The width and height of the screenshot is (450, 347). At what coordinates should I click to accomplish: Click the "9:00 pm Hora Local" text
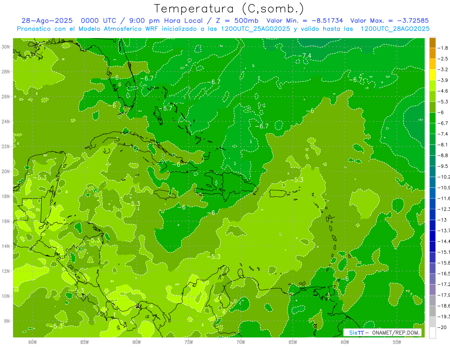click(166, 21)
